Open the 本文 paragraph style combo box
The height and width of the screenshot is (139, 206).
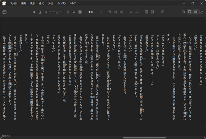click(x=95, y=12)
